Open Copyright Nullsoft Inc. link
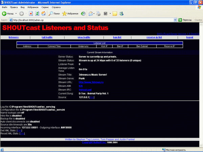Viewport: 203px width, 152px height. point(94,143)
